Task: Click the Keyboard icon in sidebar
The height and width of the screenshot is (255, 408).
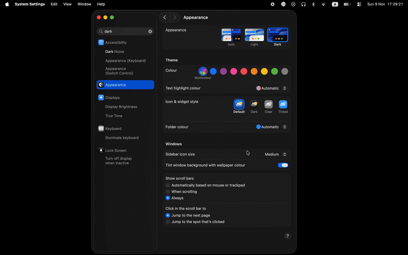Action: [x=101, y=129]
